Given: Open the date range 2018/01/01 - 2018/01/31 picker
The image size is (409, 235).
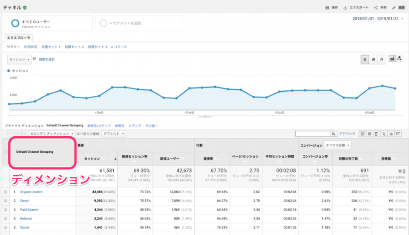Looking at the screenshot, I should click(378, 19).
